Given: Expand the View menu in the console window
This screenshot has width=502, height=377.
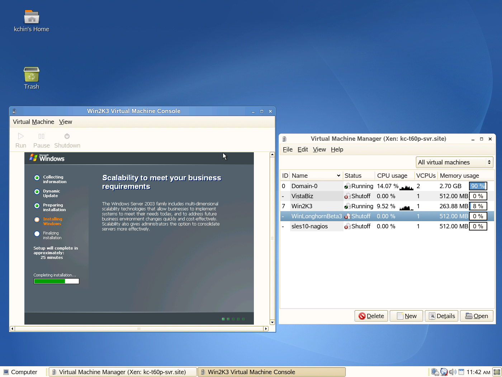Looking at the screenshot, I should 65,122.
